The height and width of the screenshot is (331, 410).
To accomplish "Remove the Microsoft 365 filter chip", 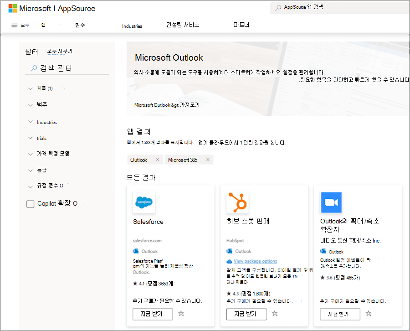I will pyautogui.click(x=208, y=160).
